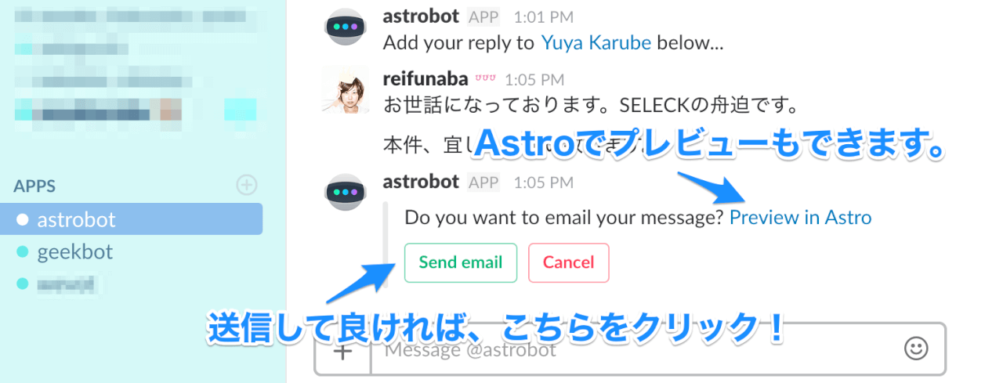Select astrobot in the APPS sidebar
This screenshot has width=1003, height=383.
coord(131,219)
